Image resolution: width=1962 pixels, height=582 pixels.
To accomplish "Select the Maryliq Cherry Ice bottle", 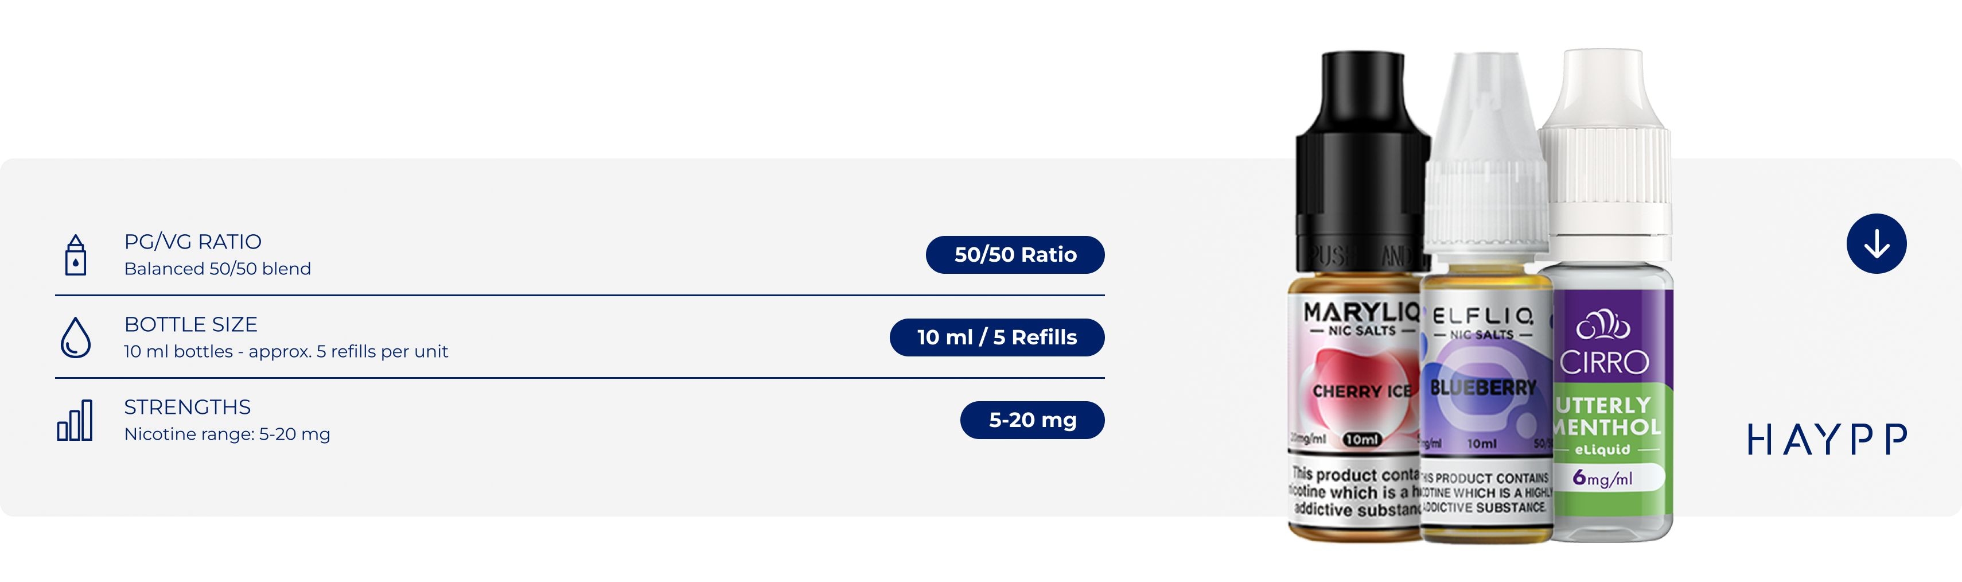I will pyautogui.click(x=1356, y=297).
